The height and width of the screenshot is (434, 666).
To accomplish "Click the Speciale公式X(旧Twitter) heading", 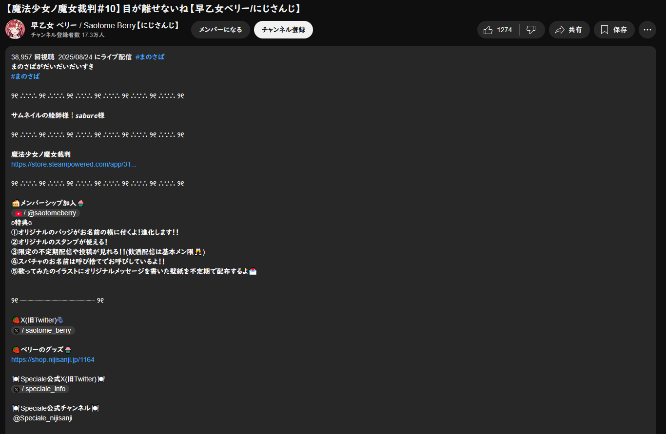I will (x=59, y=379).
